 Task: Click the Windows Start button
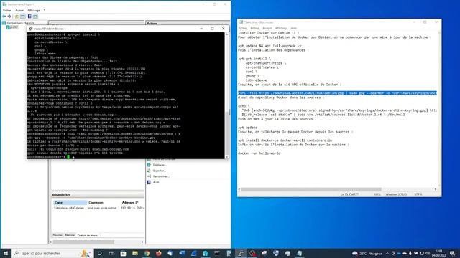click(6, 253)
